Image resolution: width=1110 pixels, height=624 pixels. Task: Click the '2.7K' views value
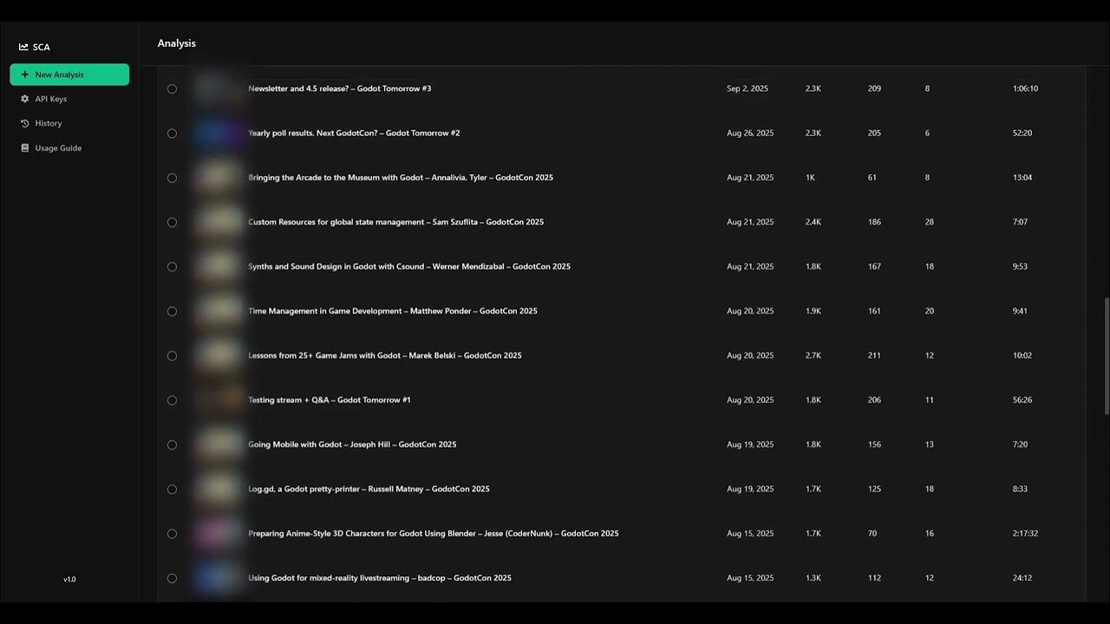(x=813, y=355)
